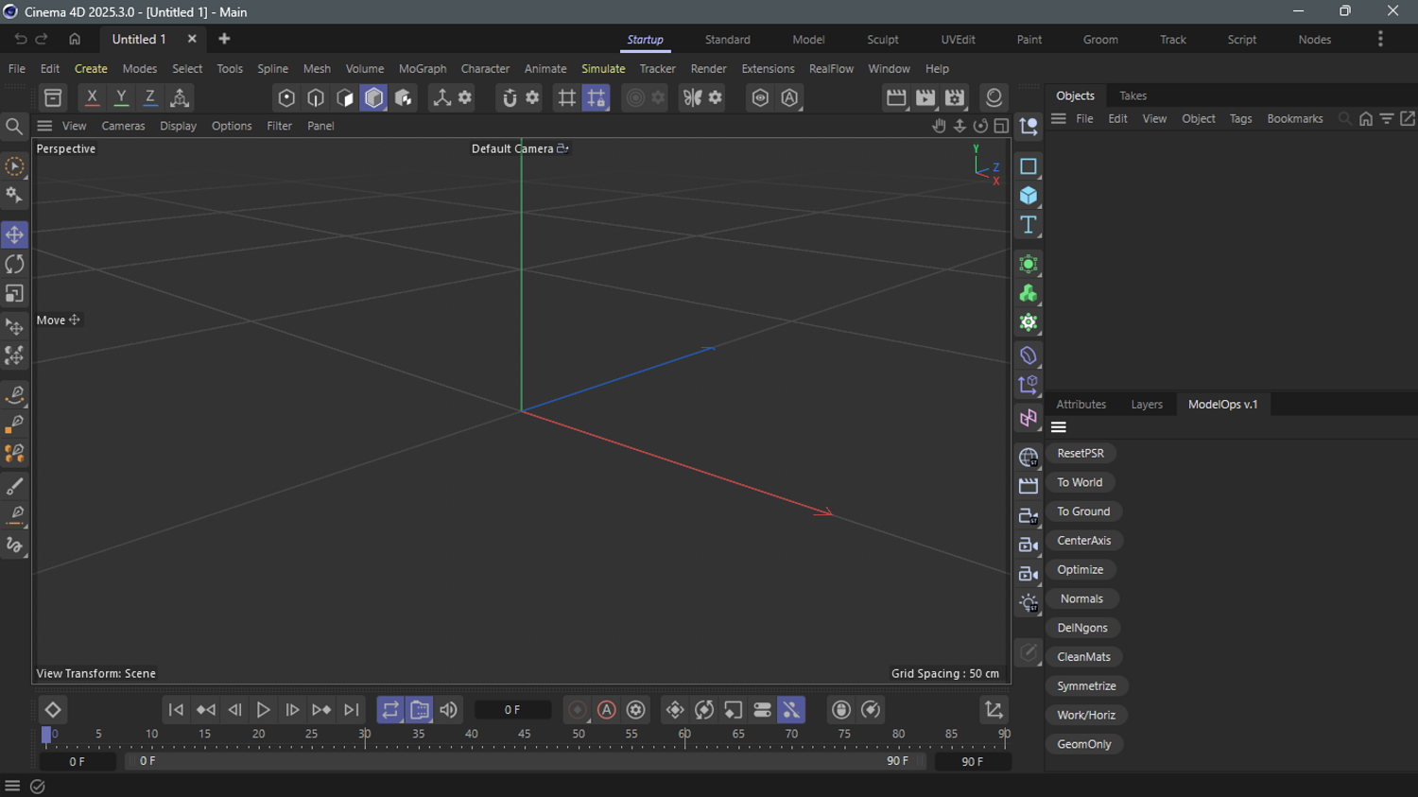The width and height of the screenshot is (1418, 797).
Task: Open the MoGraph menu
Action: [423, 69]
